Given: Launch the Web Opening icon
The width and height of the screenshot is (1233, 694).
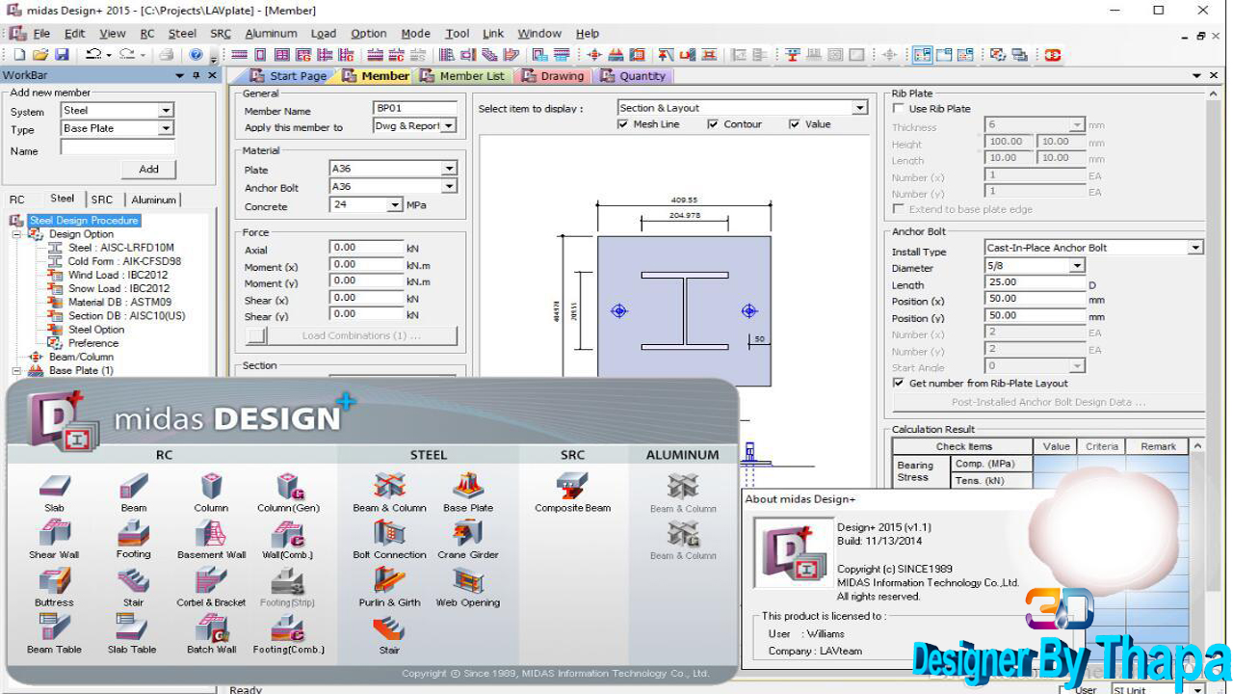Looking at the screenshot, I should tap(468, 580).
